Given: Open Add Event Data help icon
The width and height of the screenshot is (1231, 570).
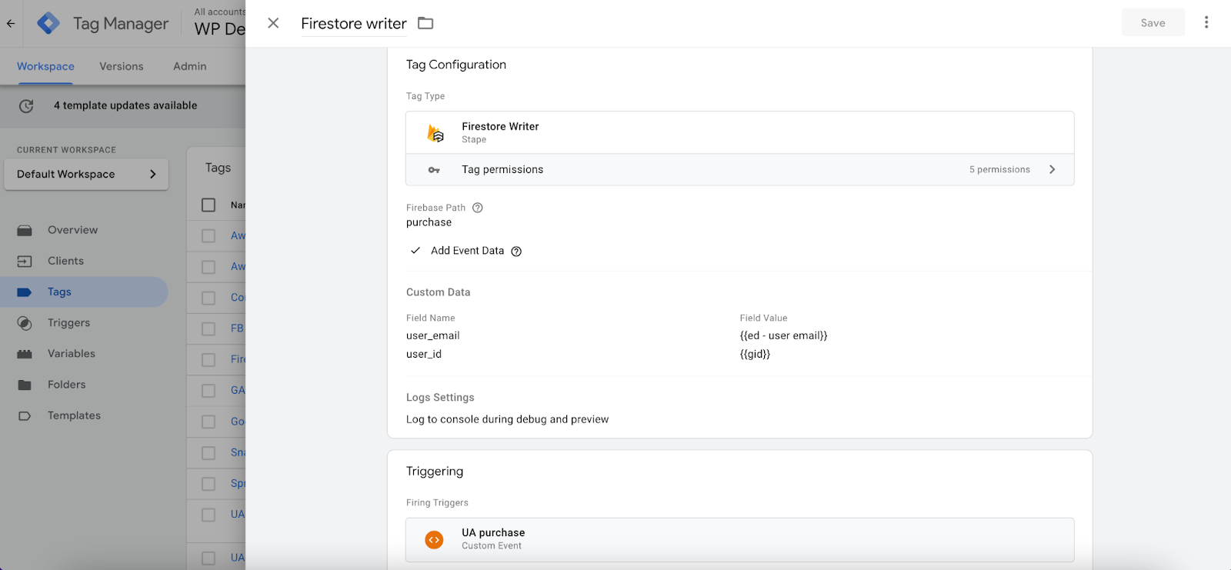Looking at the screenshot, I should [516, 252].
